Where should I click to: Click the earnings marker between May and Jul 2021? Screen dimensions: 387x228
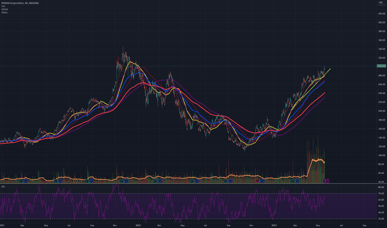coord(56,181)
